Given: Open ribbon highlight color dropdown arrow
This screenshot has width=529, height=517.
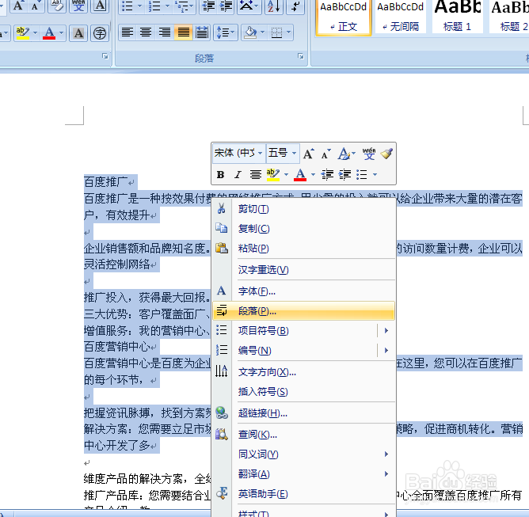Looking at the screenshot, I should point(35,33).
